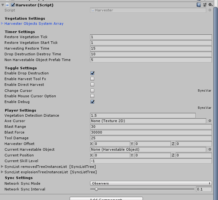The height and width of the screenshot is (200, 218).
Task: Expand Harvester Objects System Array
Action: pos(3,24)
